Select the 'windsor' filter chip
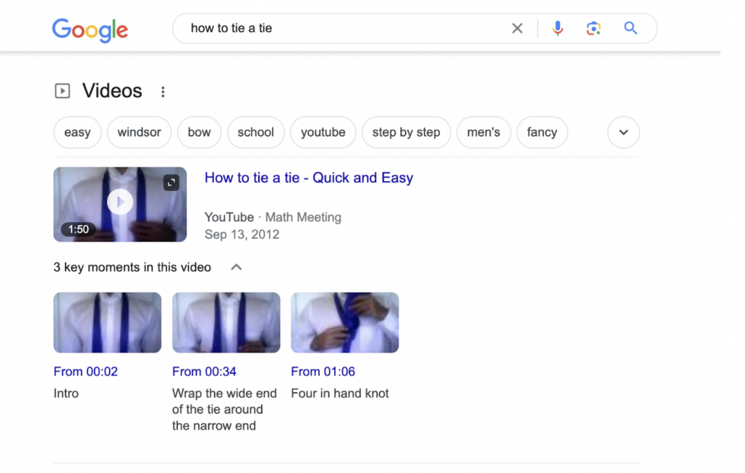Image resolution: width=745 pixels, height=473 pixels. click(x=139, y=132)
